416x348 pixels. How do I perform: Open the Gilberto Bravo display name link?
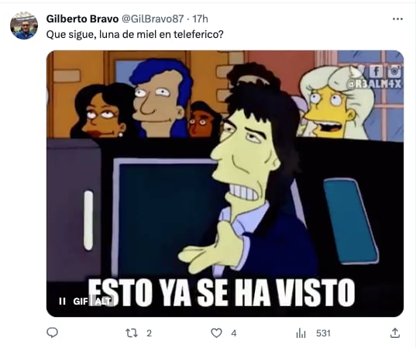click(x=82, y=19)
